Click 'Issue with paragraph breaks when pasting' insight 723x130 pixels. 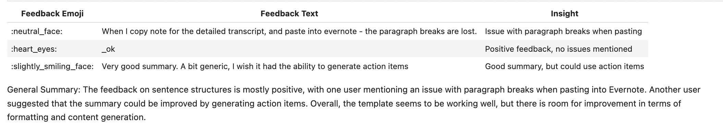point(563,32)
